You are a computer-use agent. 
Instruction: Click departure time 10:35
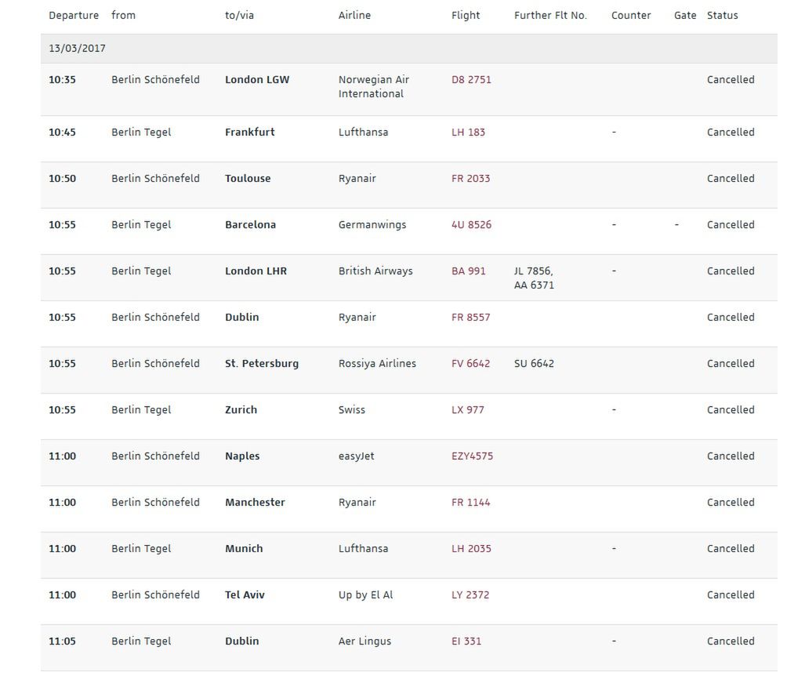[62, 80]
